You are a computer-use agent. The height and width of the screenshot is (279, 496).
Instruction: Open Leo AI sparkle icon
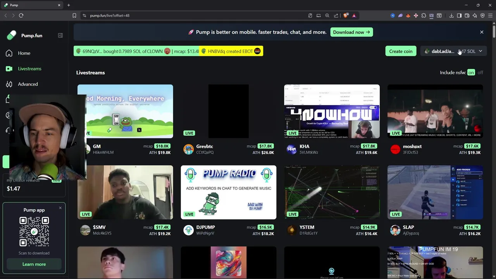click(475, 15)
